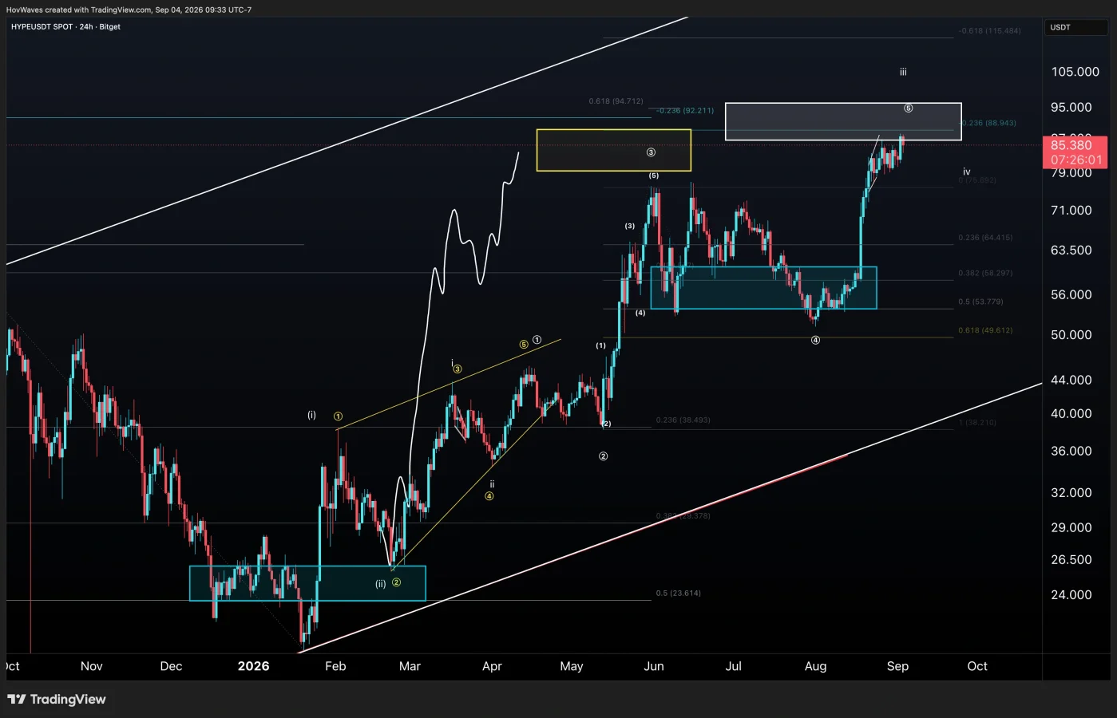Open the USDT currency selector
1117x718 pixels.
[1076, 27]
